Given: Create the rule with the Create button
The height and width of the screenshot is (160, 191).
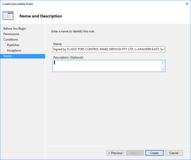Looking at the screenshot, I should pos(154,153).
